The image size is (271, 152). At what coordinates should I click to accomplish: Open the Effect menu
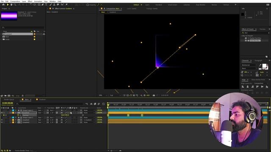tap(30, 1)
